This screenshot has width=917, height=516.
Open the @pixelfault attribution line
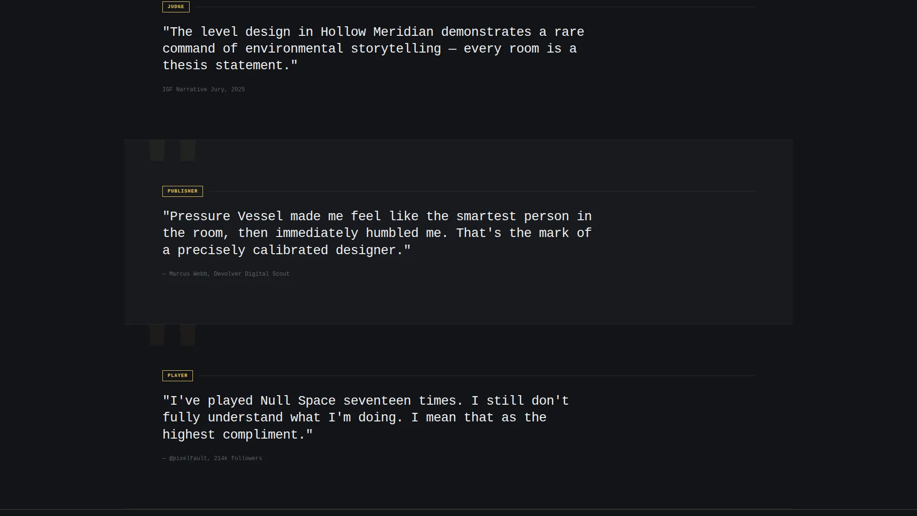click(x=212, y=458)
